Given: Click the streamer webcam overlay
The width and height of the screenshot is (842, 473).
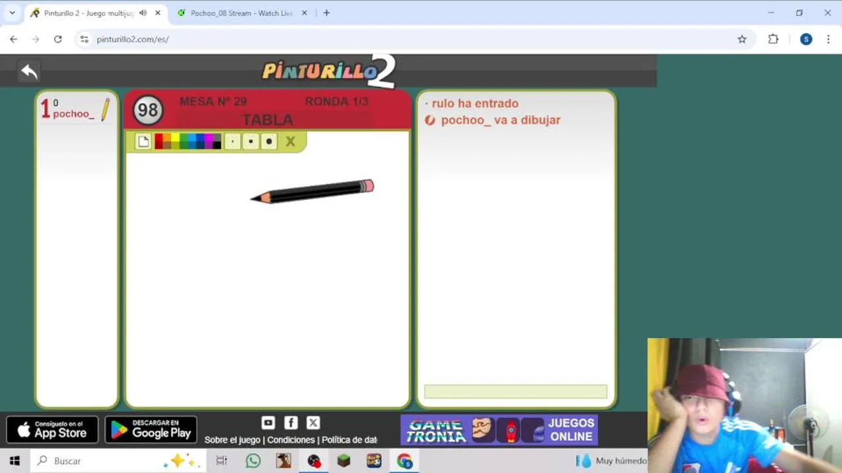Looking at the screenshot, I should point(745,405).
